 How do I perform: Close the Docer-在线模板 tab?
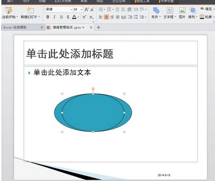(x=42, y=27)
